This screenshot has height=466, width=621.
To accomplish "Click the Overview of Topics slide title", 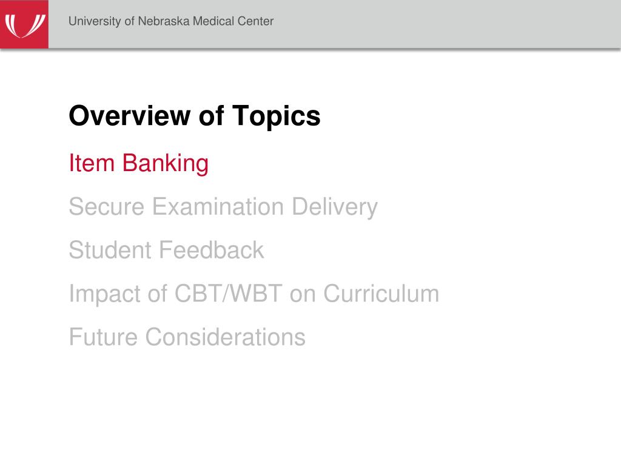I will tap(195, 116).
